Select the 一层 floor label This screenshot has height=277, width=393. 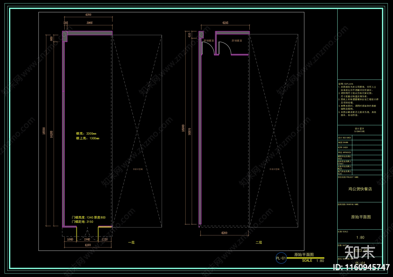(131, 243)
